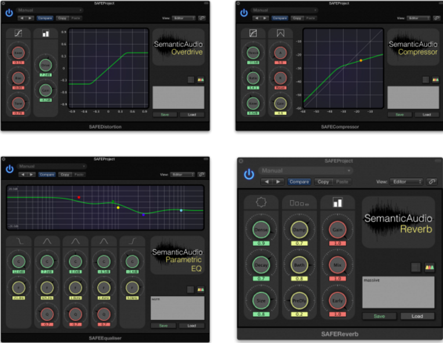This screenshot has height=343, width=443.
Task: Click Copy in the SAFEEqualiser toolbar
Action: [65, 175]
